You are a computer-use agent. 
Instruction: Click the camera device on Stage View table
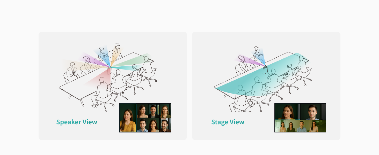tap(265, 70)
